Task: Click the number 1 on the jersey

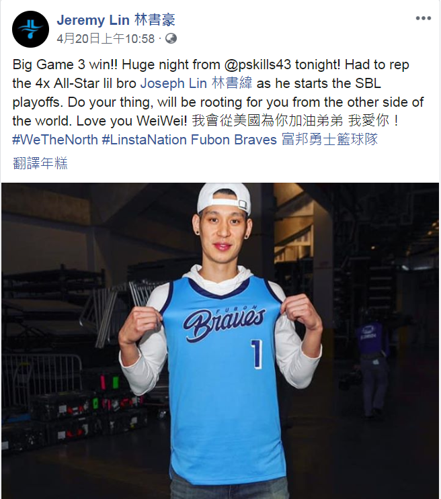Action: [257, 354]
